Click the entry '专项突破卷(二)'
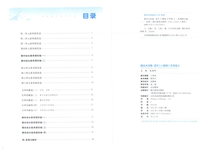 coord(29,95)
